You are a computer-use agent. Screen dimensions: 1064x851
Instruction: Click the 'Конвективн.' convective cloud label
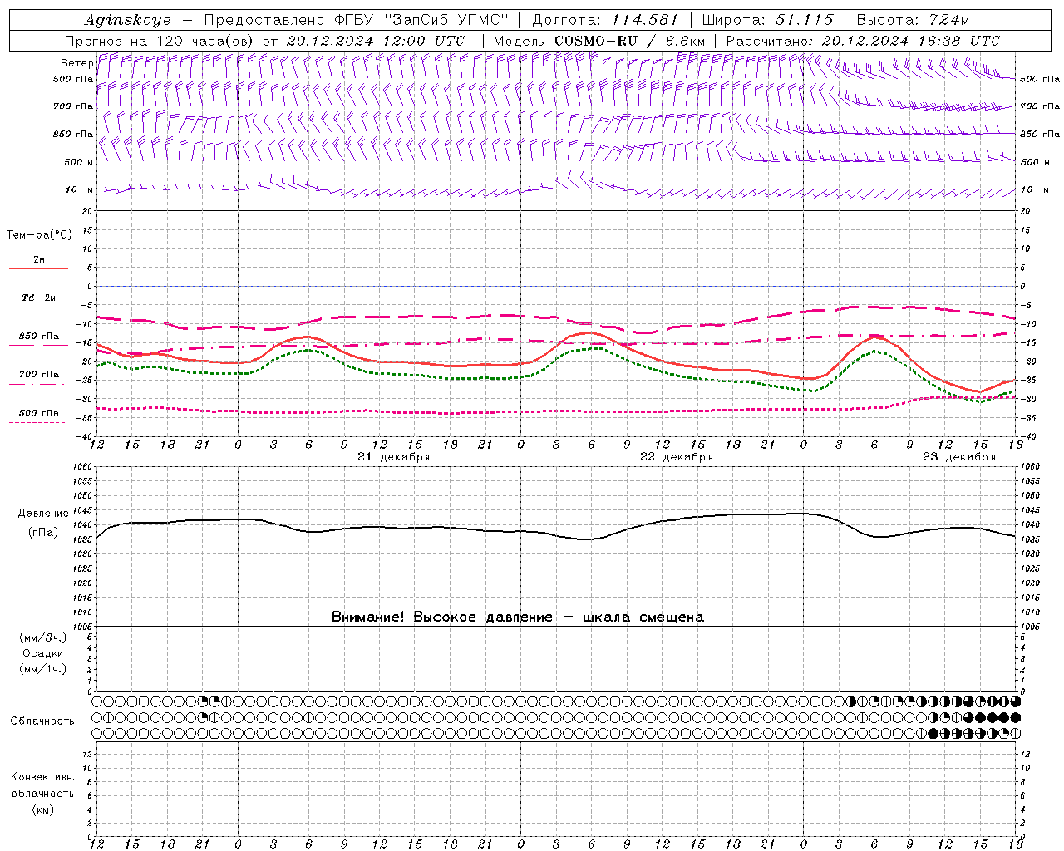tap(42, 777)
